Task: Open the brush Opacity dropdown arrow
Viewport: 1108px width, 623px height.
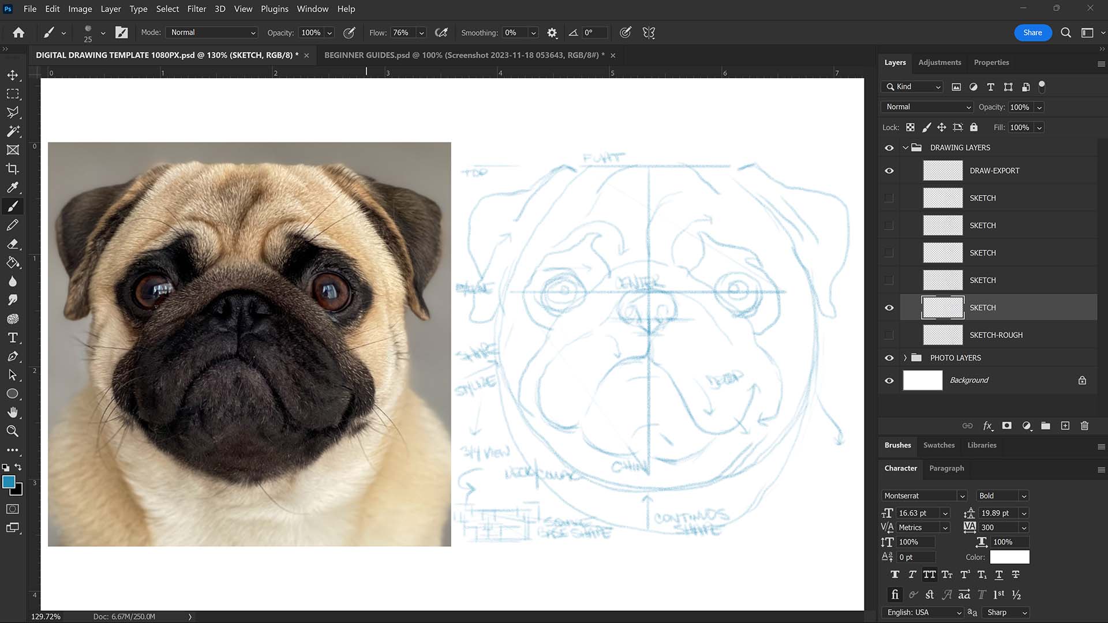Action: tap(330, 33)
